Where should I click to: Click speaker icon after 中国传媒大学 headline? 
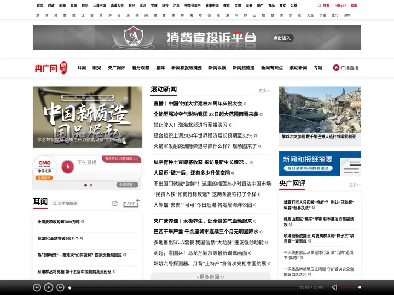pos(245,104)
